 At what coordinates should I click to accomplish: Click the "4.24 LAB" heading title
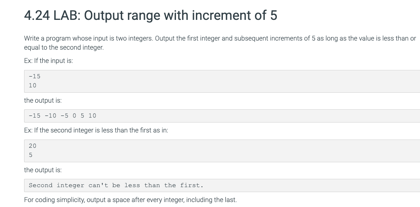(151, 15)
